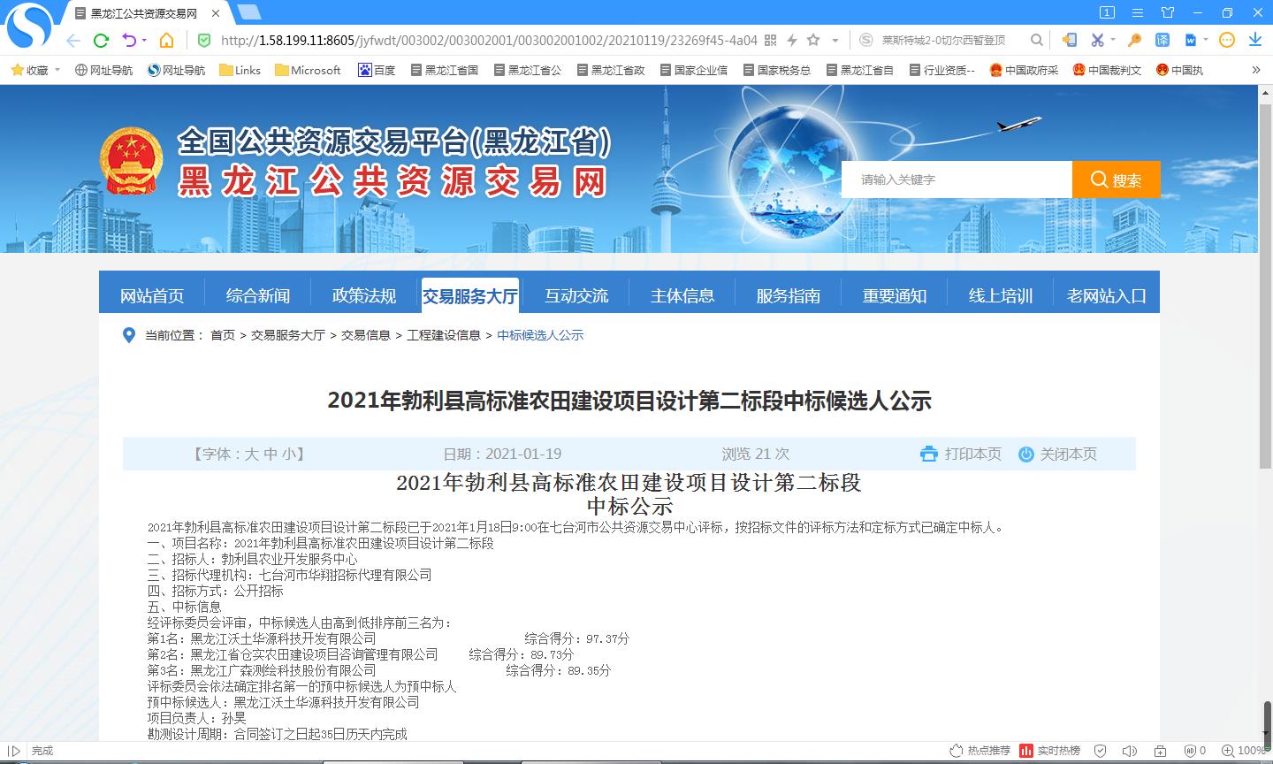Click the scissors screenshot tool icon
This screenshot has height=764, width=1273.
[x=1097, y=40]
